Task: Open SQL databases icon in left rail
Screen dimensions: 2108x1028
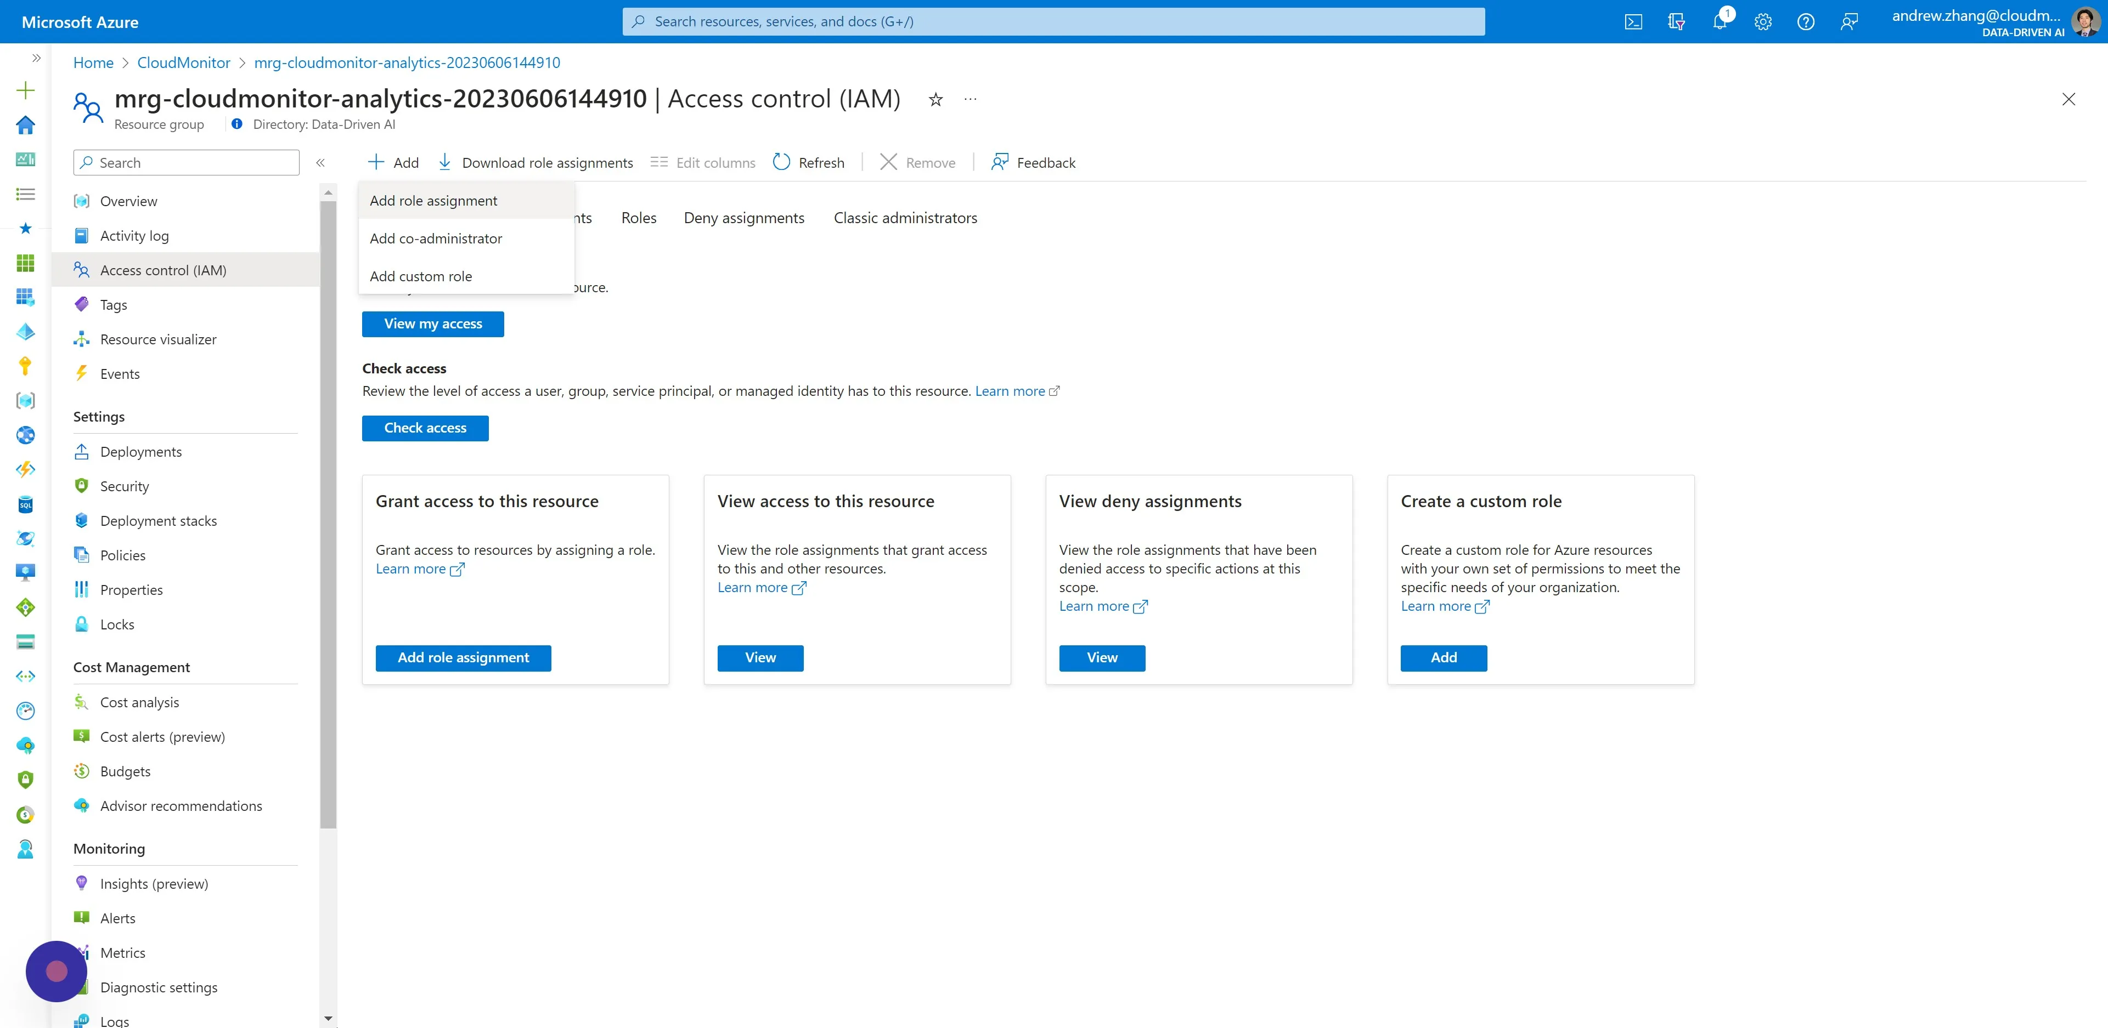Action: [x=25, y=504]
